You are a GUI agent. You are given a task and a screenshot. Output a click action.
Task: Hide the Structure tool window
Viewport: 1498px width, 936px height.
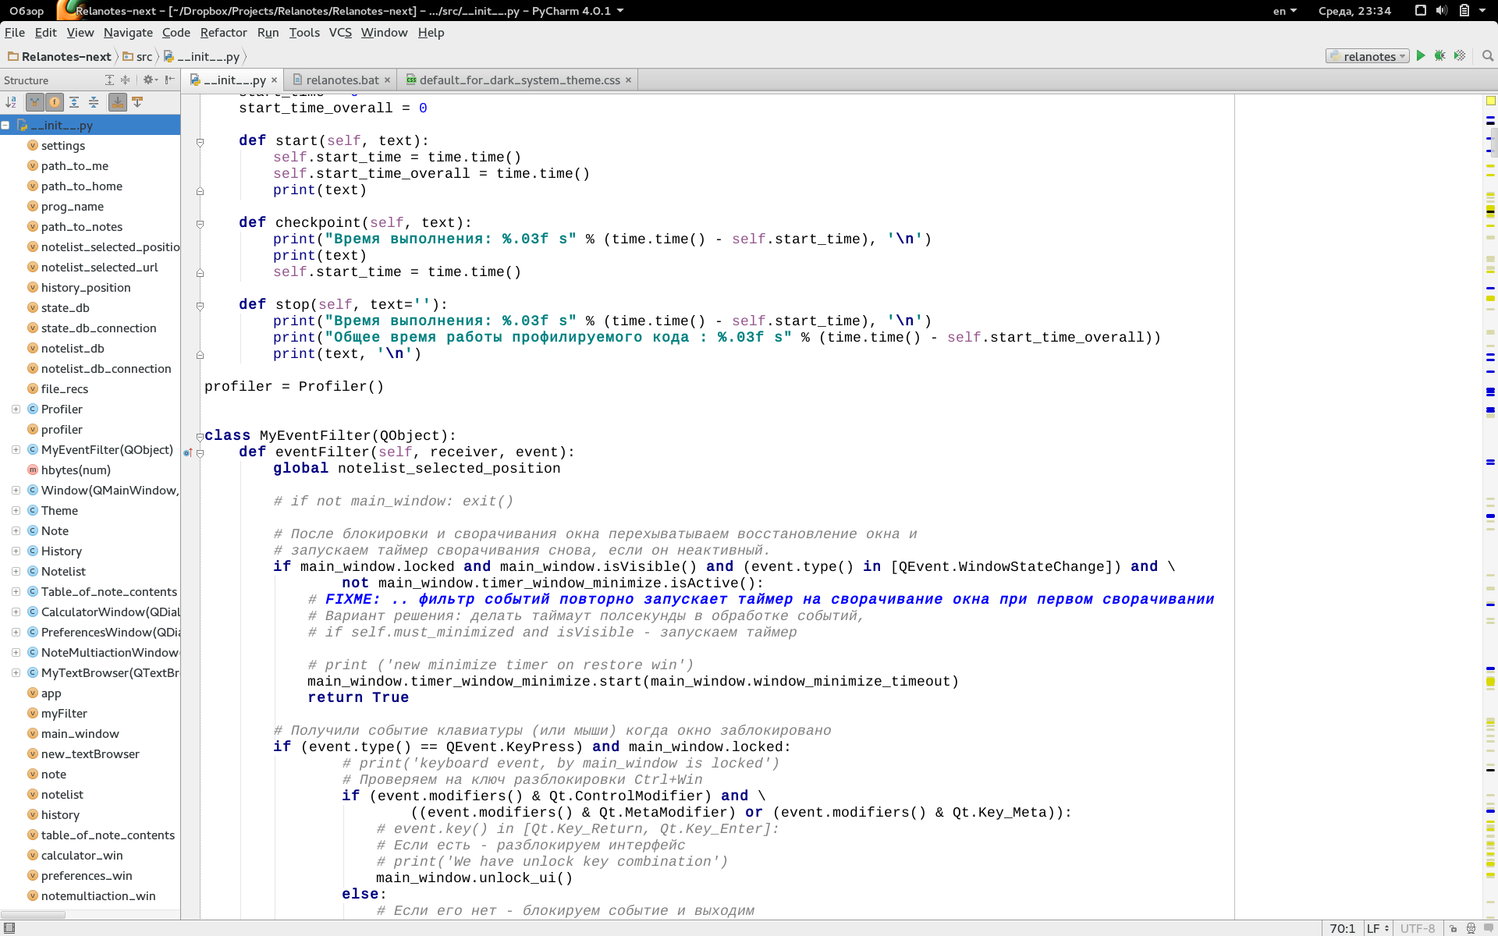(x=170, y=80)
